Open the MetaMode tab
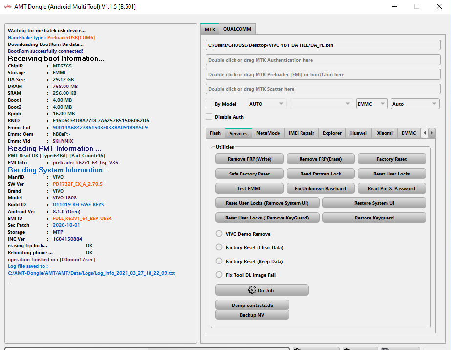 pyautogui.click(x=268, y=133)
